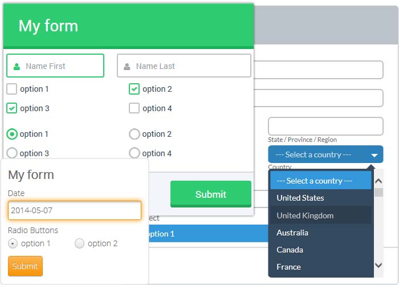
Task: Select green radio button option 4
Action: 135,153
